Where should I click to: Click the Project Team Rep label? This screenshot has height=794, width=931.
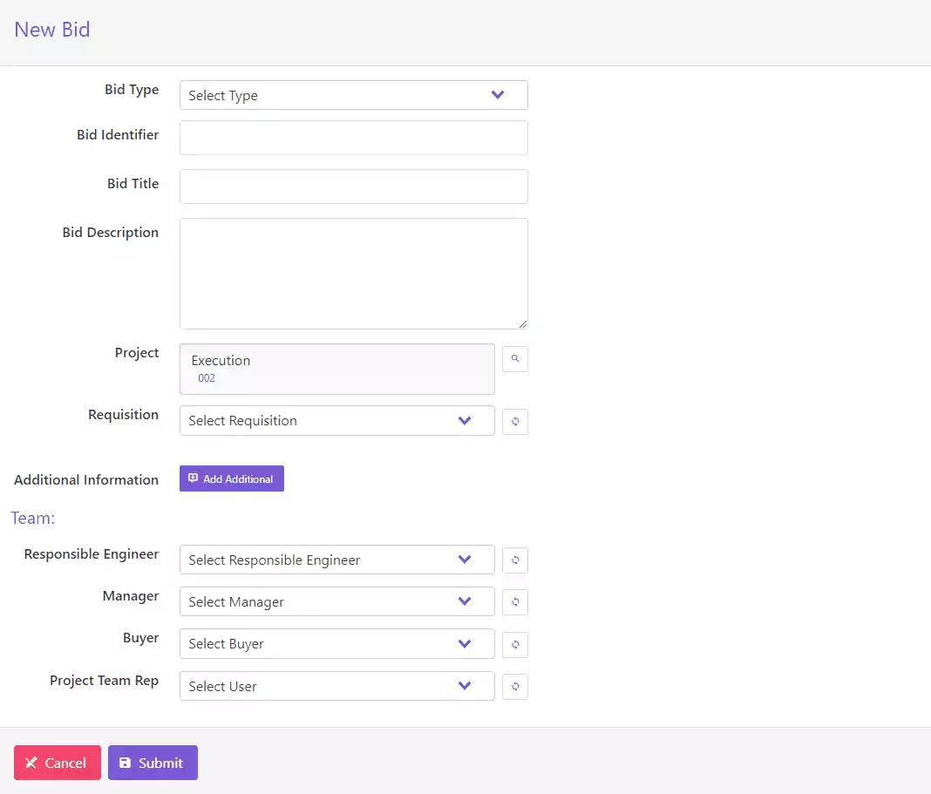tap(104, 681)
